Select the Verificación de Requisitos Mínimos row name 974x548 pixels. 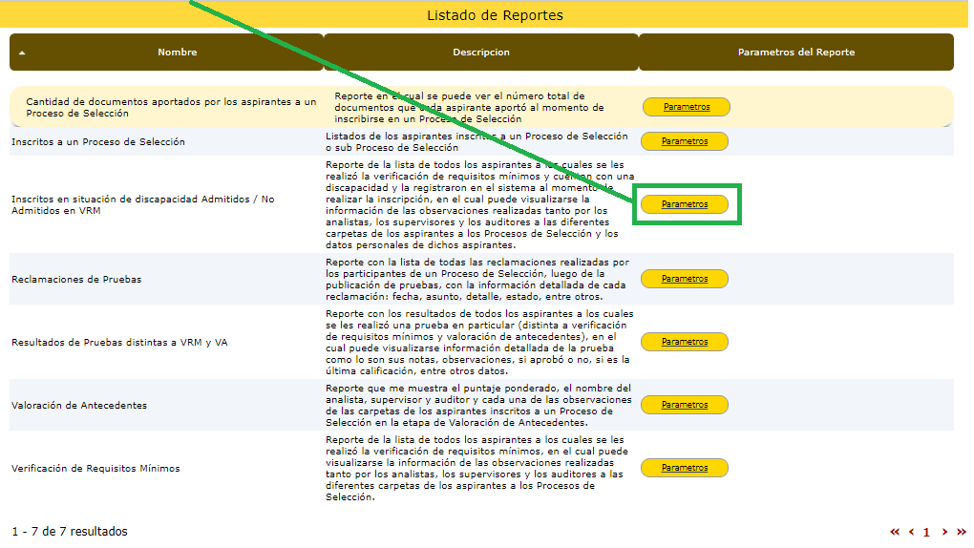pos(95,469)
